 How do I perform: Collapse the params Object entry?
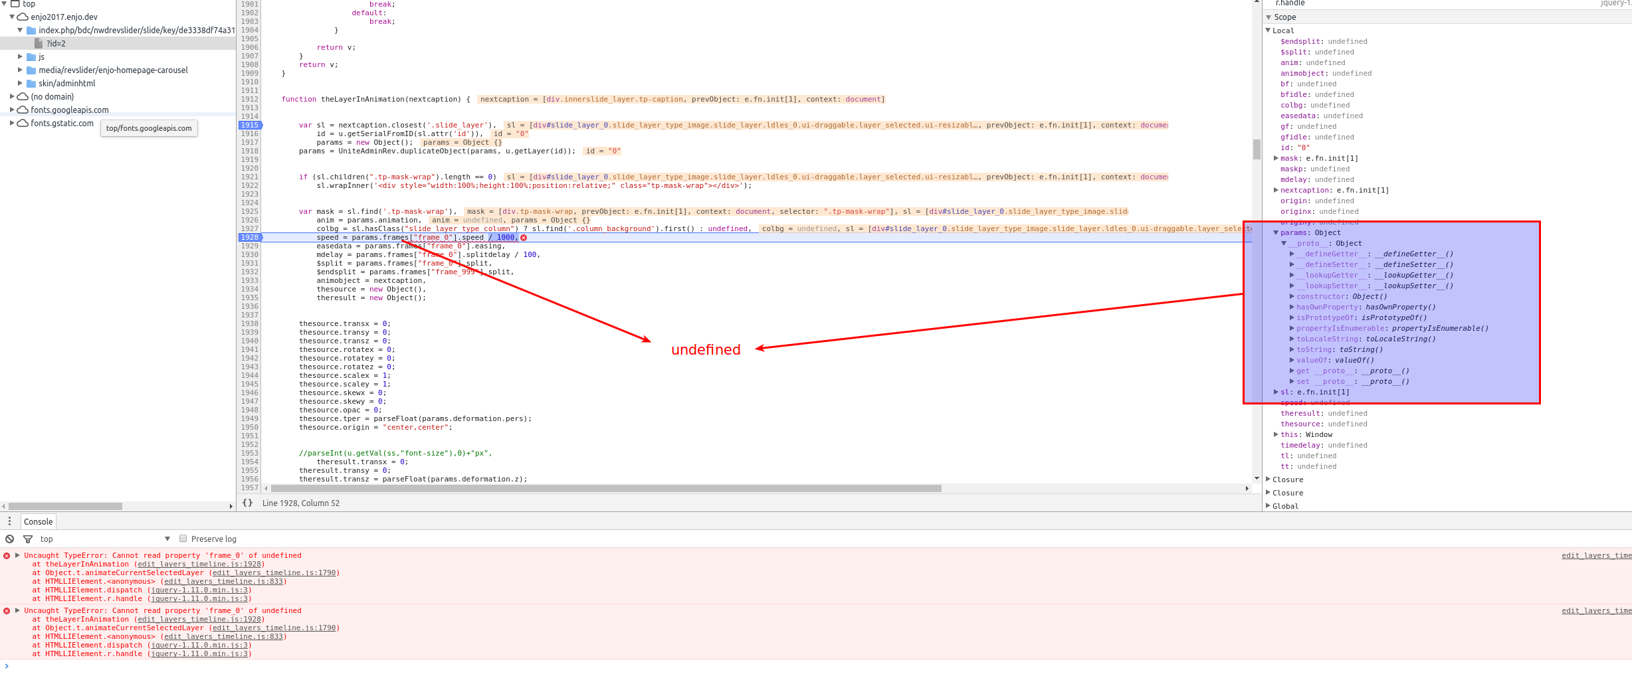coord(1276,232)
